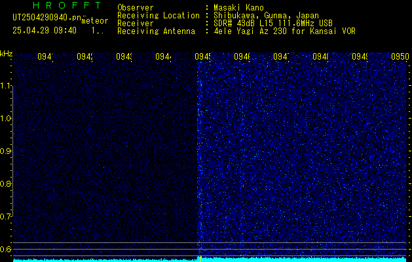Click the 0949 time marker
The image size is (412, 262).
[x=360, y=56]
